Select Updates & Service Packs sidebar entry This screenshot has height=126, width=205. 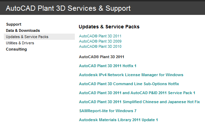(x=39, y=37)
